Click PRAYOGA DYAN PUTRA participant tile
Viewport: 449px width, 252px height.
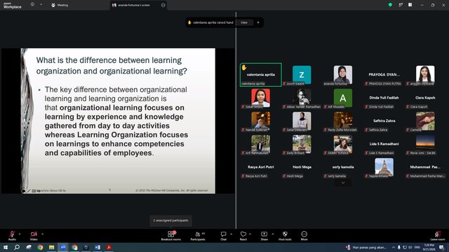pyautogui.click(x=384, y=75)
